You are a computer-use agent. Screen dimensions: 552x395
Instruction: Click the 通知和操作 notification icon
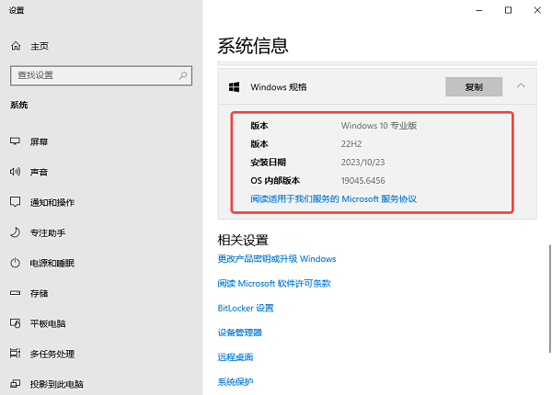[x=15, y=202]
